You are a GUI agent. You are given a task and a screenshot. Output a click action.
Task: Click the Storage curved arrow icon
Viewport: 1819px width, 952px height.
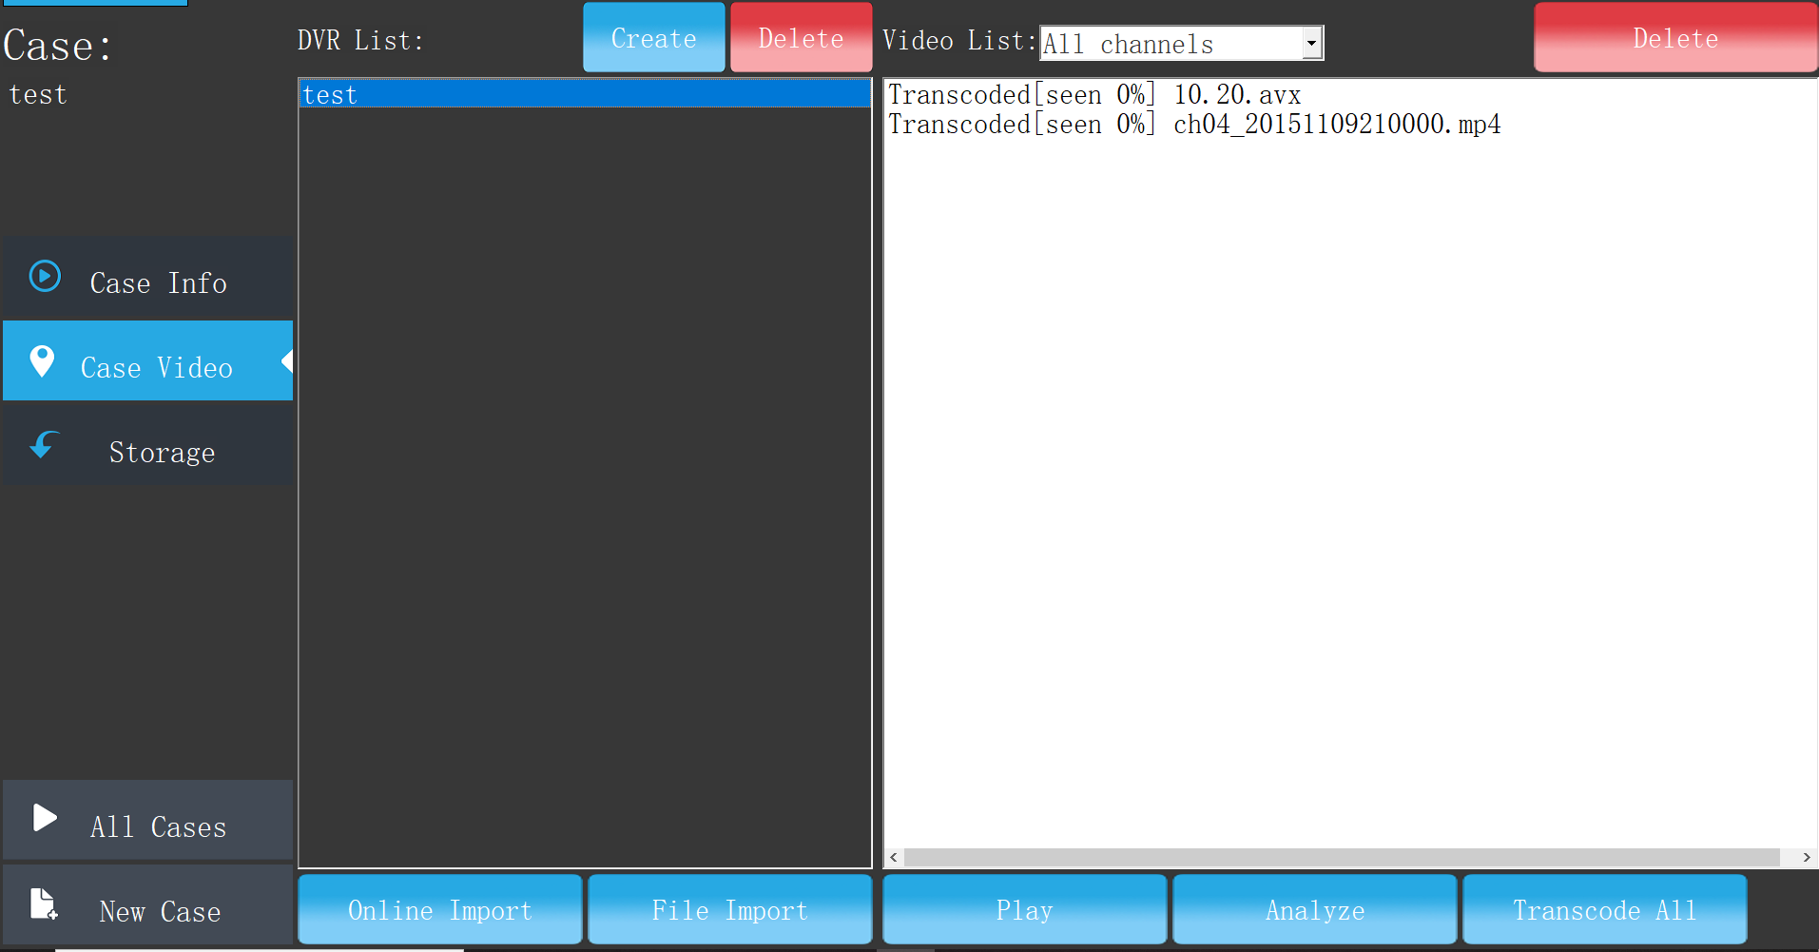[x=44, y=445]
